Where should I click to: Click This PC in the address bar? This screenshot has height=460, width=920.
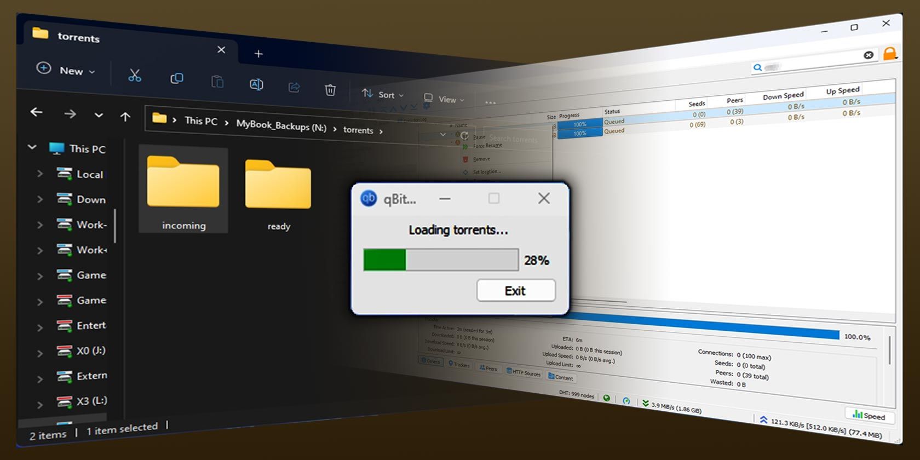coord(201,121)
